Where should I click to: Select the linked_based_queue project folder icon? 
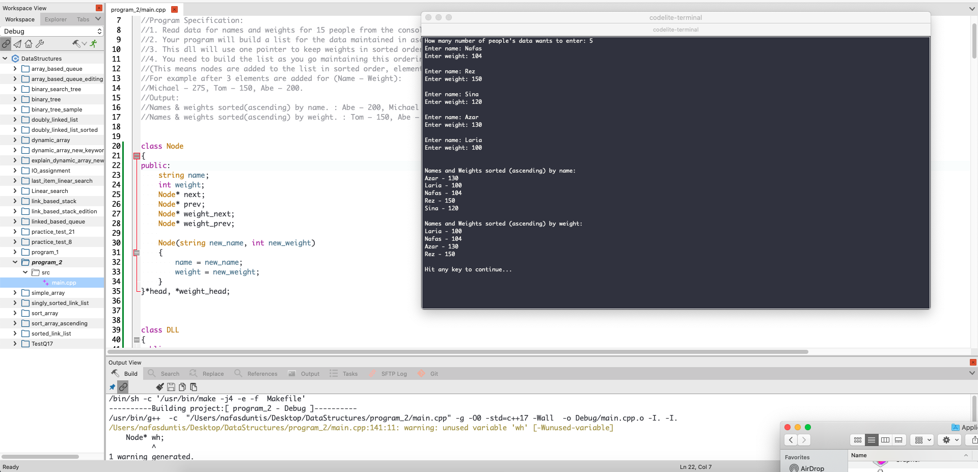(x=25, y=221)
